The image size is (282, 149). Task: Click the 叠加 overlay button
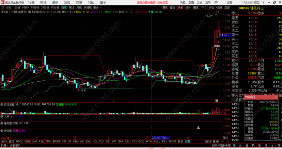(173, 7)
